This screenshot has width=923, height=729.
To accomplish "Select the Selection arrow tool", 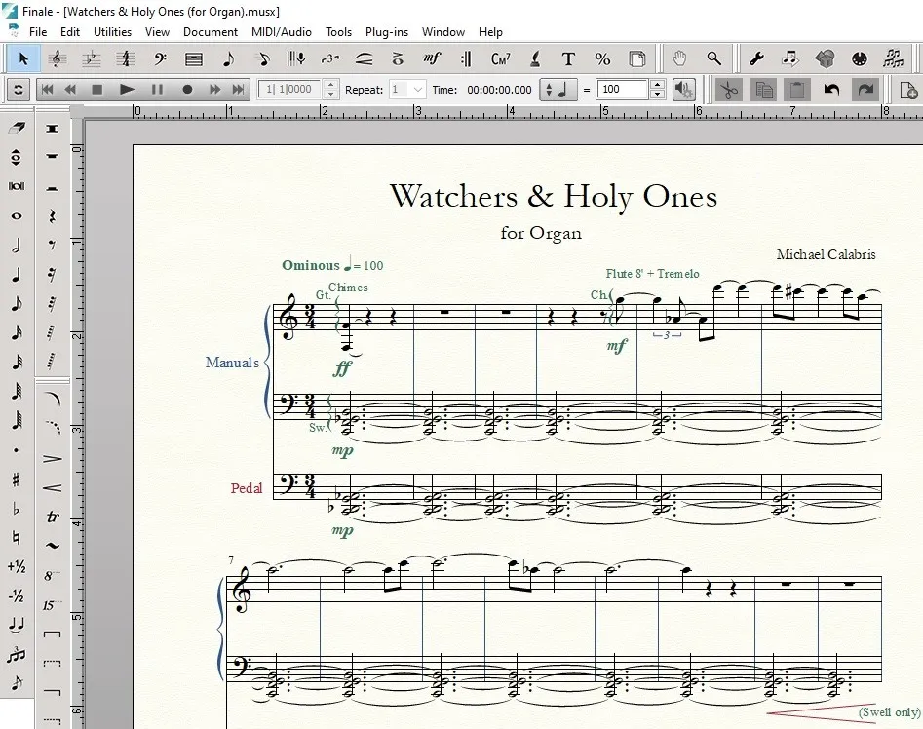I will (23, 58).
